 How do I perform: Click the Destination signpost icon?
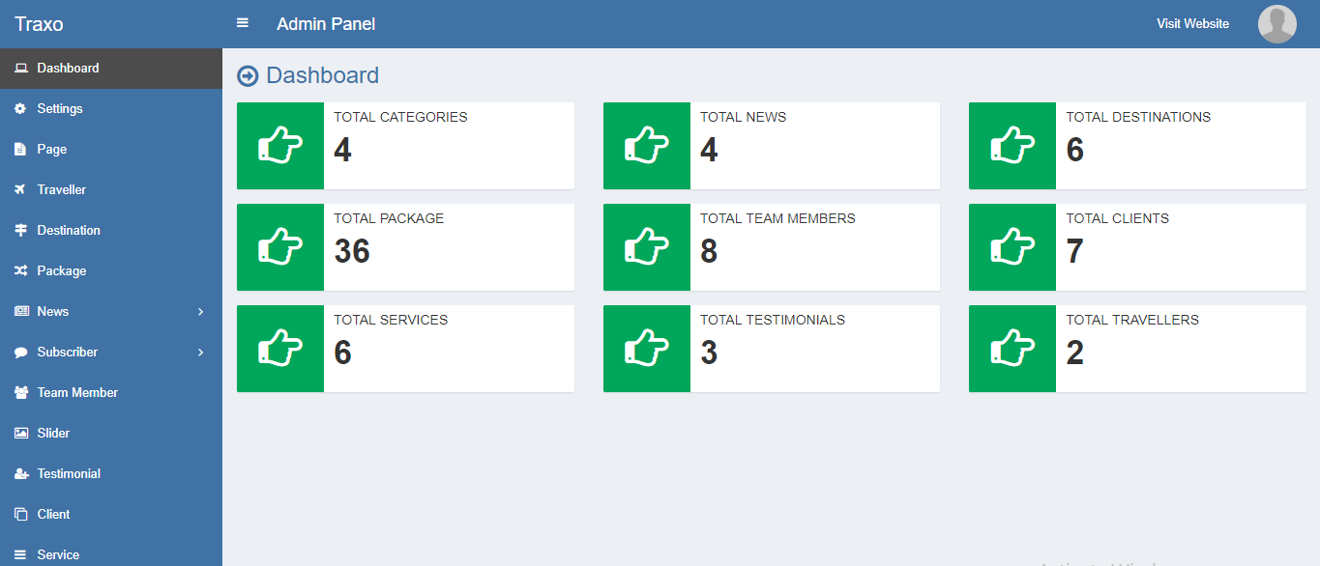(x=20, y=231)
